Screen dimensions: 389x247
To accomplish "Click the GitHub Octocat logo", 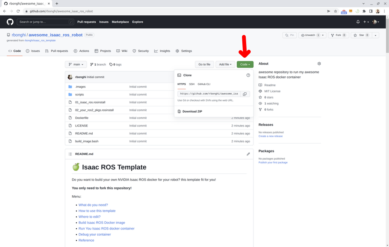I will 10,22.
